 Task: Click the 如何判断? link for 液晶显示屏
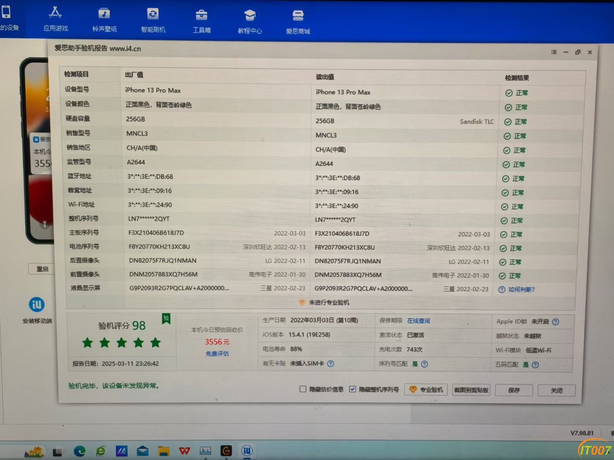pyautogui.click(x=521, y=290)
